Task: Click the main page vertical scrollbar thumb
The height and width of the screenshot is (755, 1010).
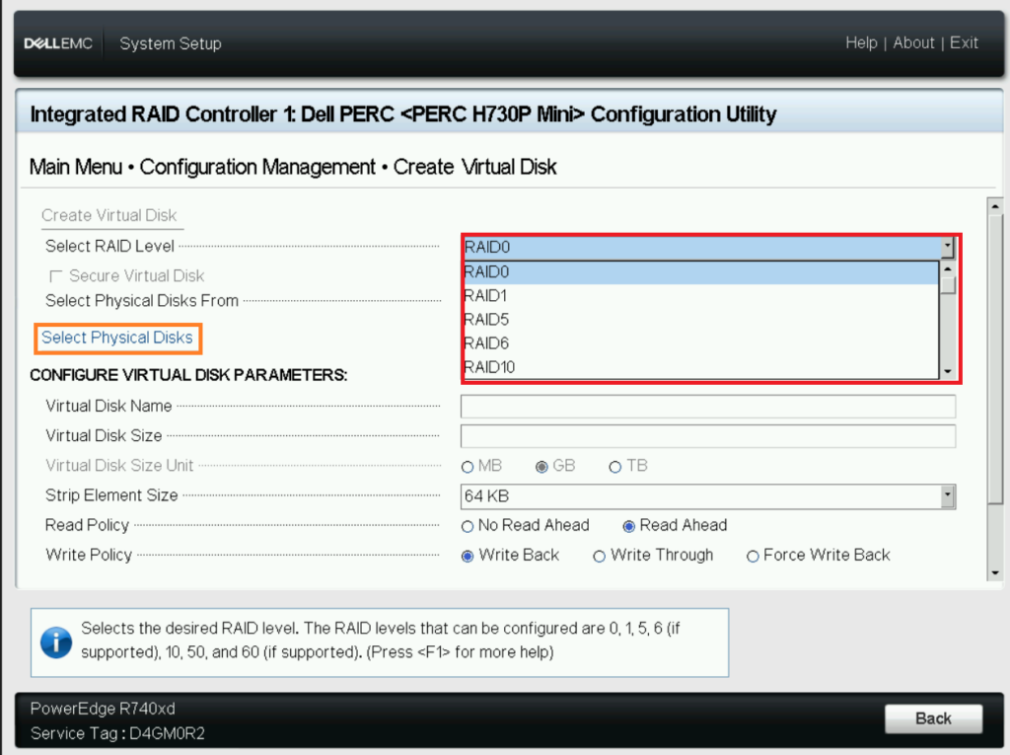Action: pos(995,360)
